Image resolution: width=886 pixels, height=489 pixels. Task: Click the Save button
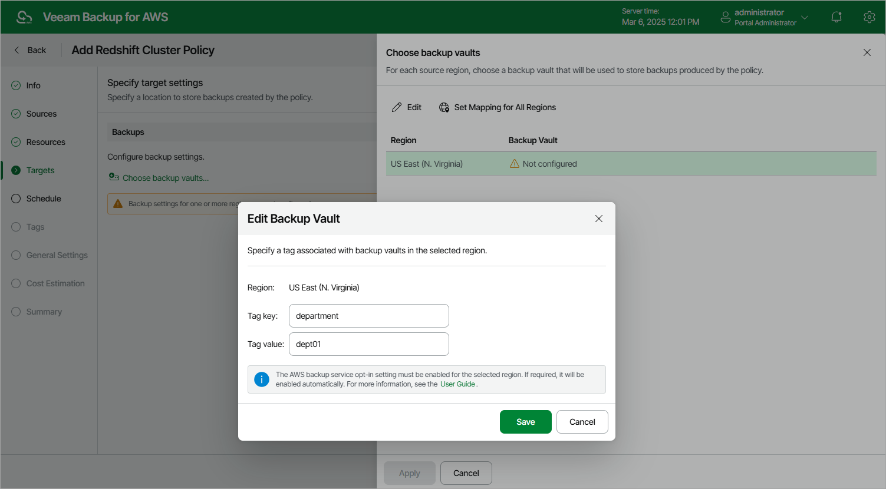tap(525, 422)
